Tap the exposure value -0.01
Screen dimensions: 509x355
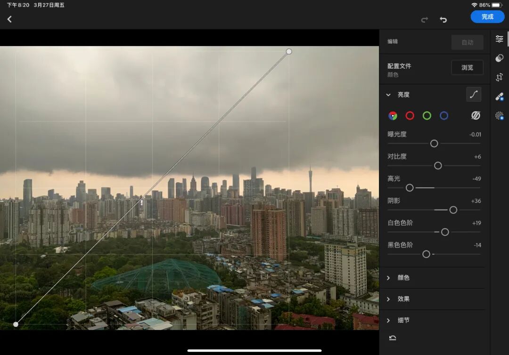click(x=475, y=134)
